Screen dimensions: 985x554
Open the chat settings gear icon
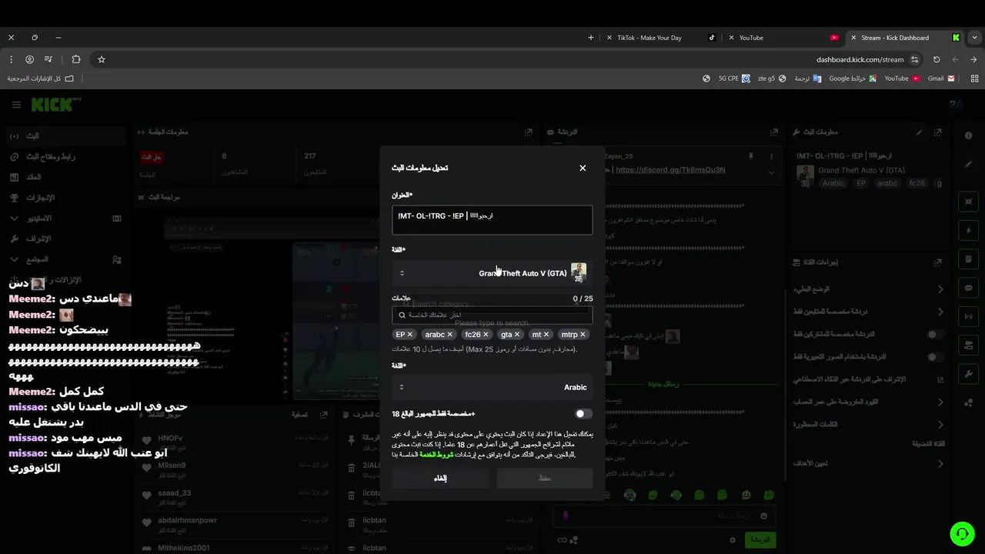733,540
